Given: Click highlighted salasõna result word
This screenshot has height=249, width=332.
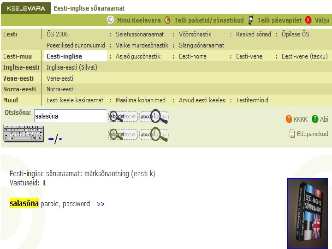Looking at the screenshot, I should [x=24, y=203].
